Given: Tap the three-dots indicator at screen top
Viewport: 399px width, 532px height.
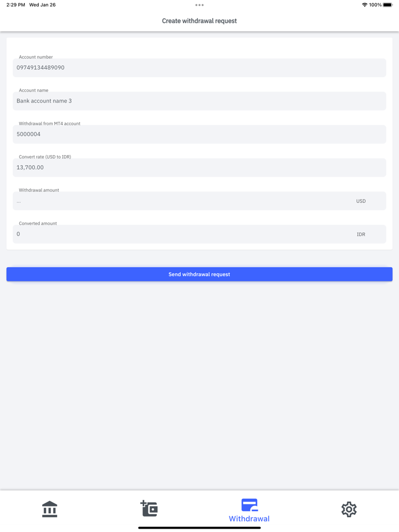Looking at the screenshot, I should pyautogui.click(x=199, y=4).
